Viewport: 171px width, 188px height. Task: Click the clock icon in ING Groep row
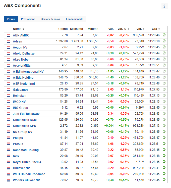click(164, 107)
